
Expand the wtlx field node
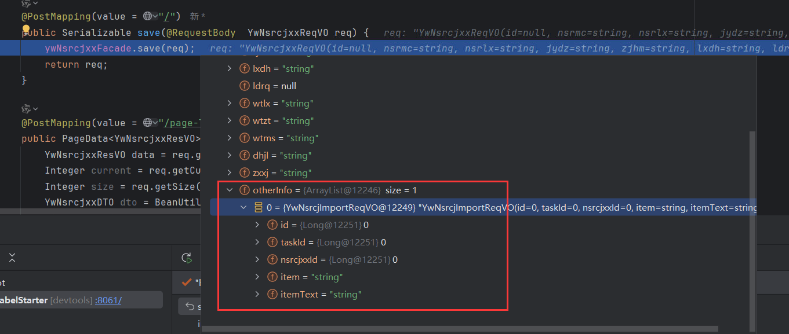pos(230,103)
